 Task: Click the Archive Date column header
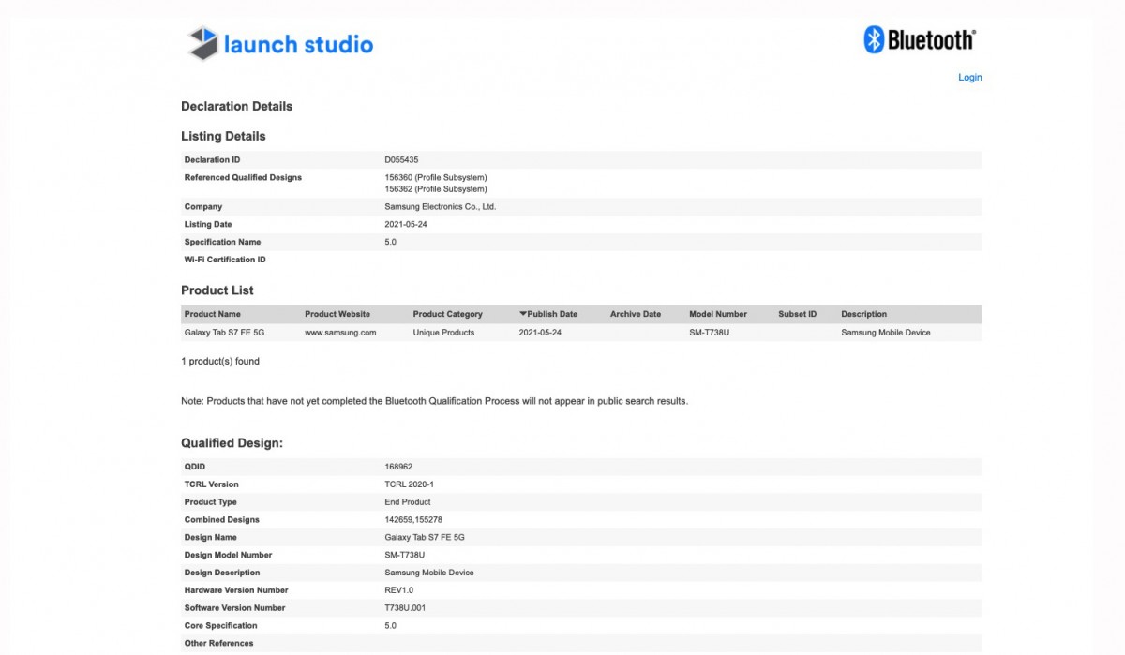(636, 314)
